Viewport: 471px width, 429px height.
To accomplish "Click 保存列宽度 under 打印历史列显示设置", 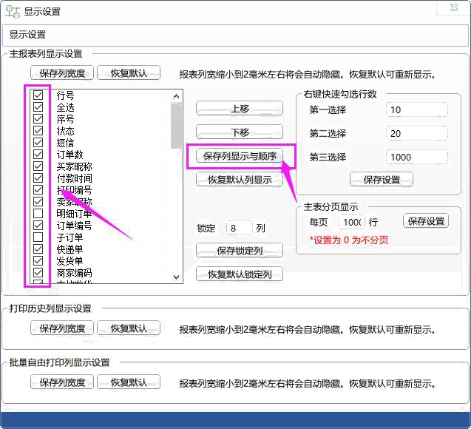I will coord(62,328).
